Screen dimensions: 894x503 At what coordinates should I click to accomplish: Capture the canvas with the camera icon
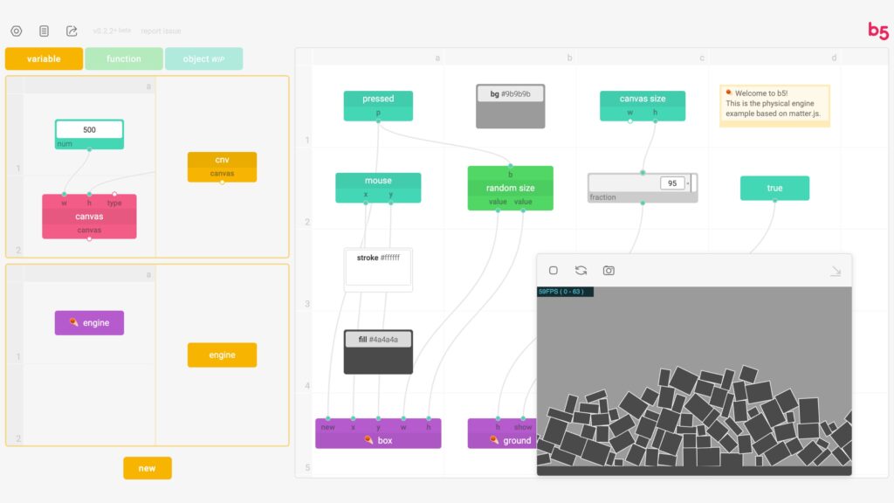(x=609, y=271)
